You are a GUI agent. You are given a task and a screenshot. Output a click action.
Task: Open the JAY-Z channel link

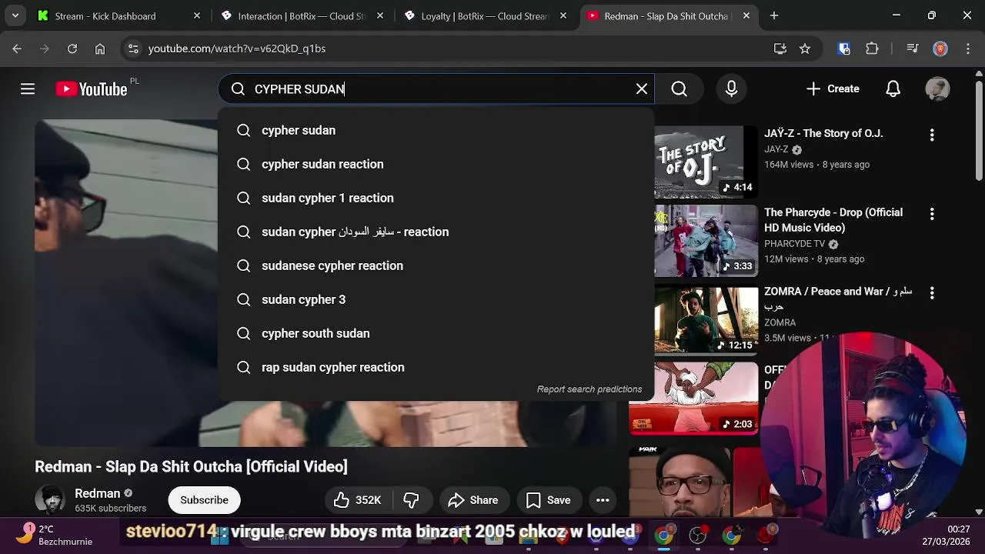[x=776, y=149]
